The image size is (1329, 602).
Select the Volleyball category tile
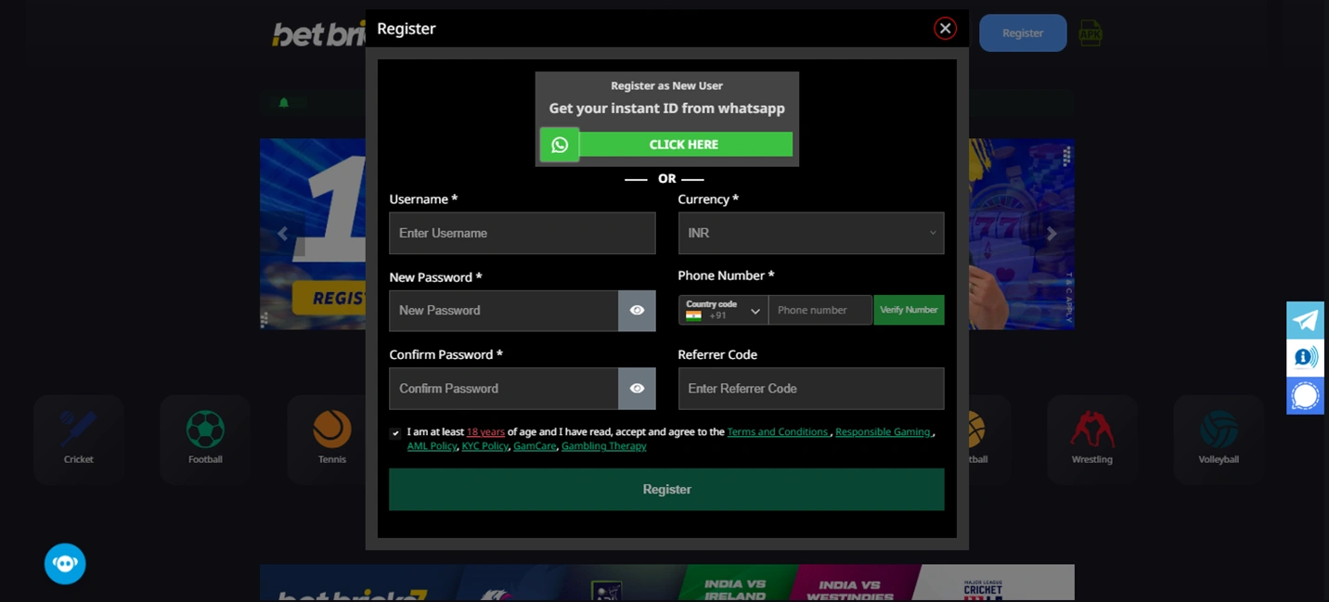pos(1219,439)
